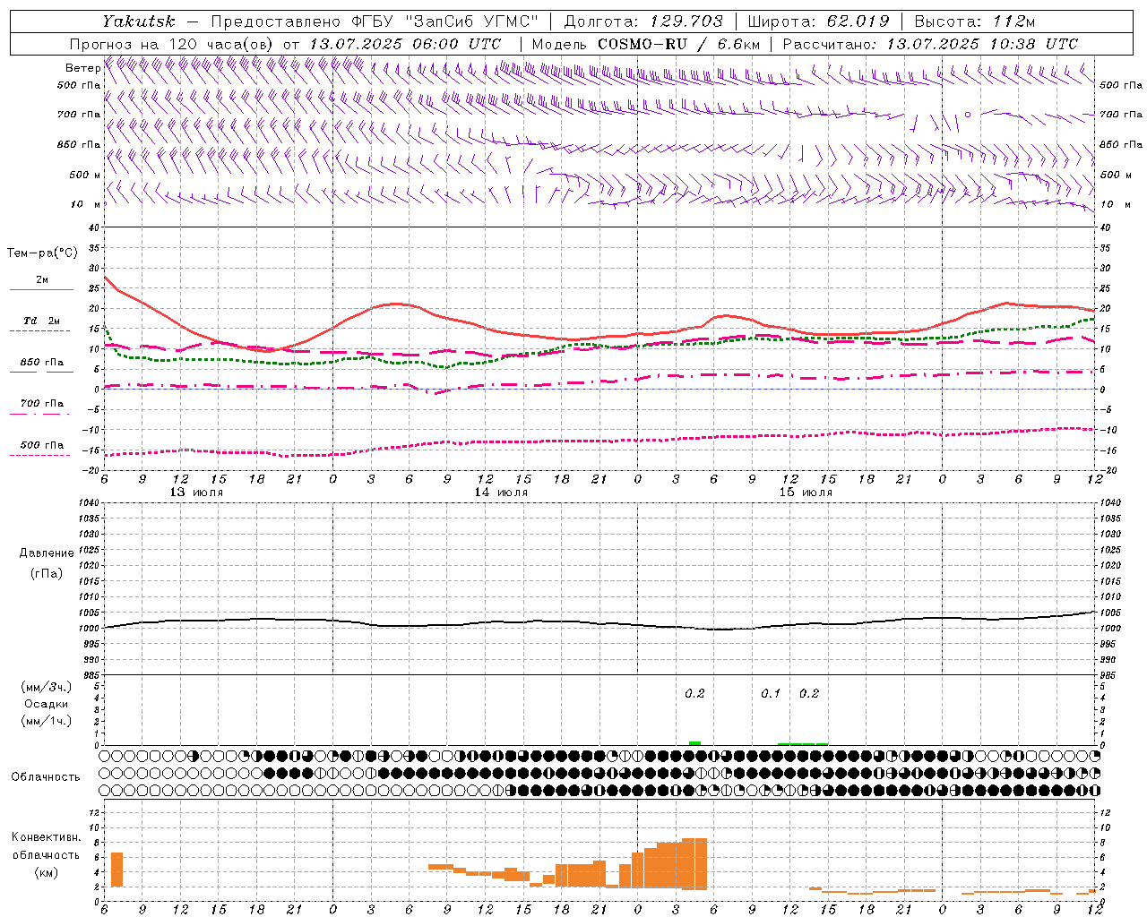Screen dimensions: 1147x917
Task: Click the Yakutsk station title
Action: pyautogui.click(x=139, y=21)
